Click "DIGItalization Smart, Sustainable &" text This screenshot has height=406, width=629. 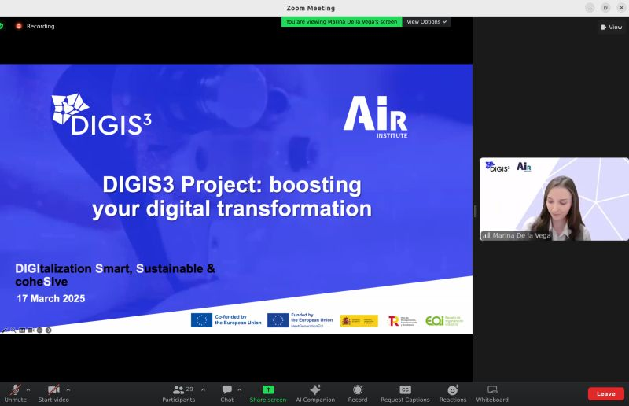click(115, 268)
